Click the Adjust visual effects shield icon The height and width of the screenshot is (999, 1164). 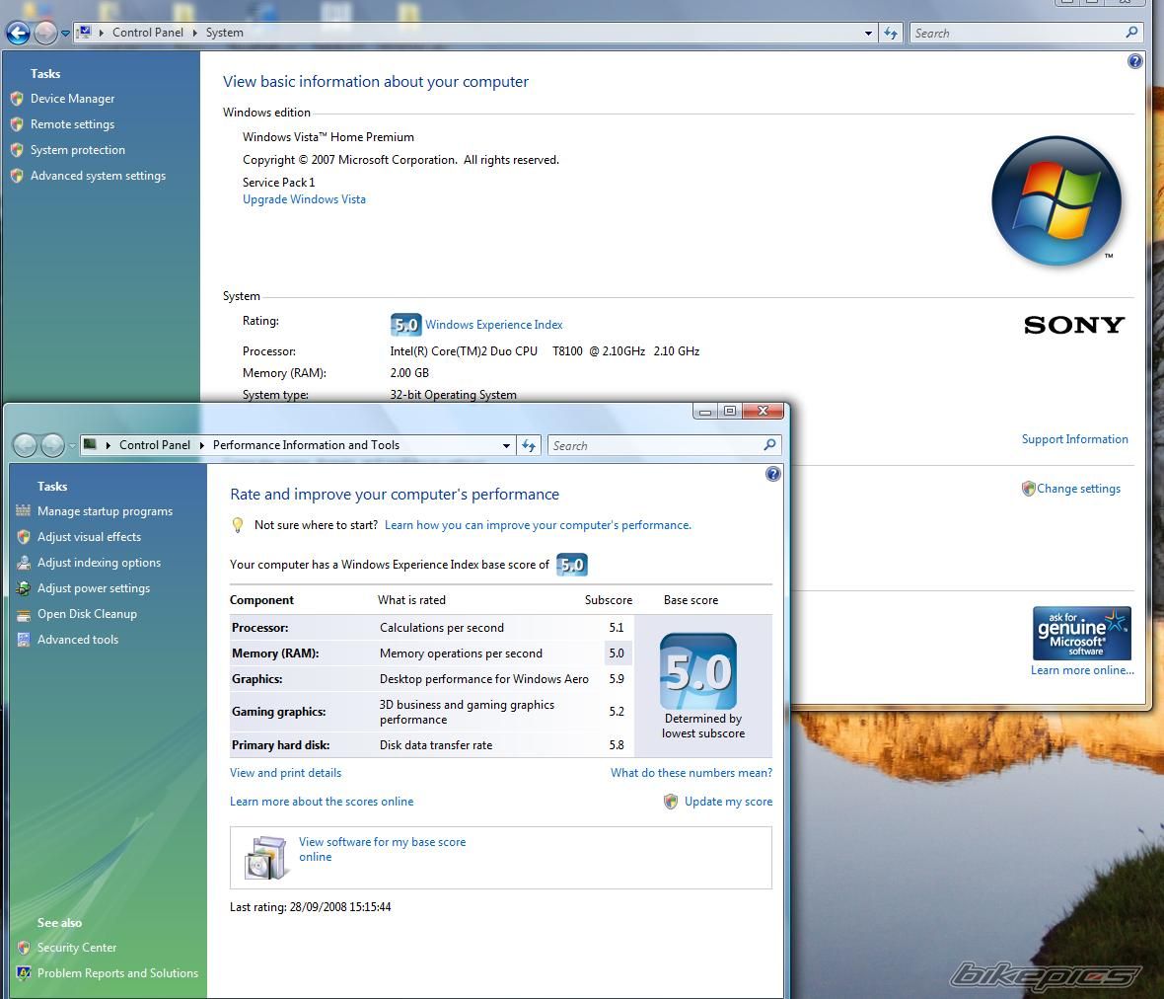coord(23,536)
